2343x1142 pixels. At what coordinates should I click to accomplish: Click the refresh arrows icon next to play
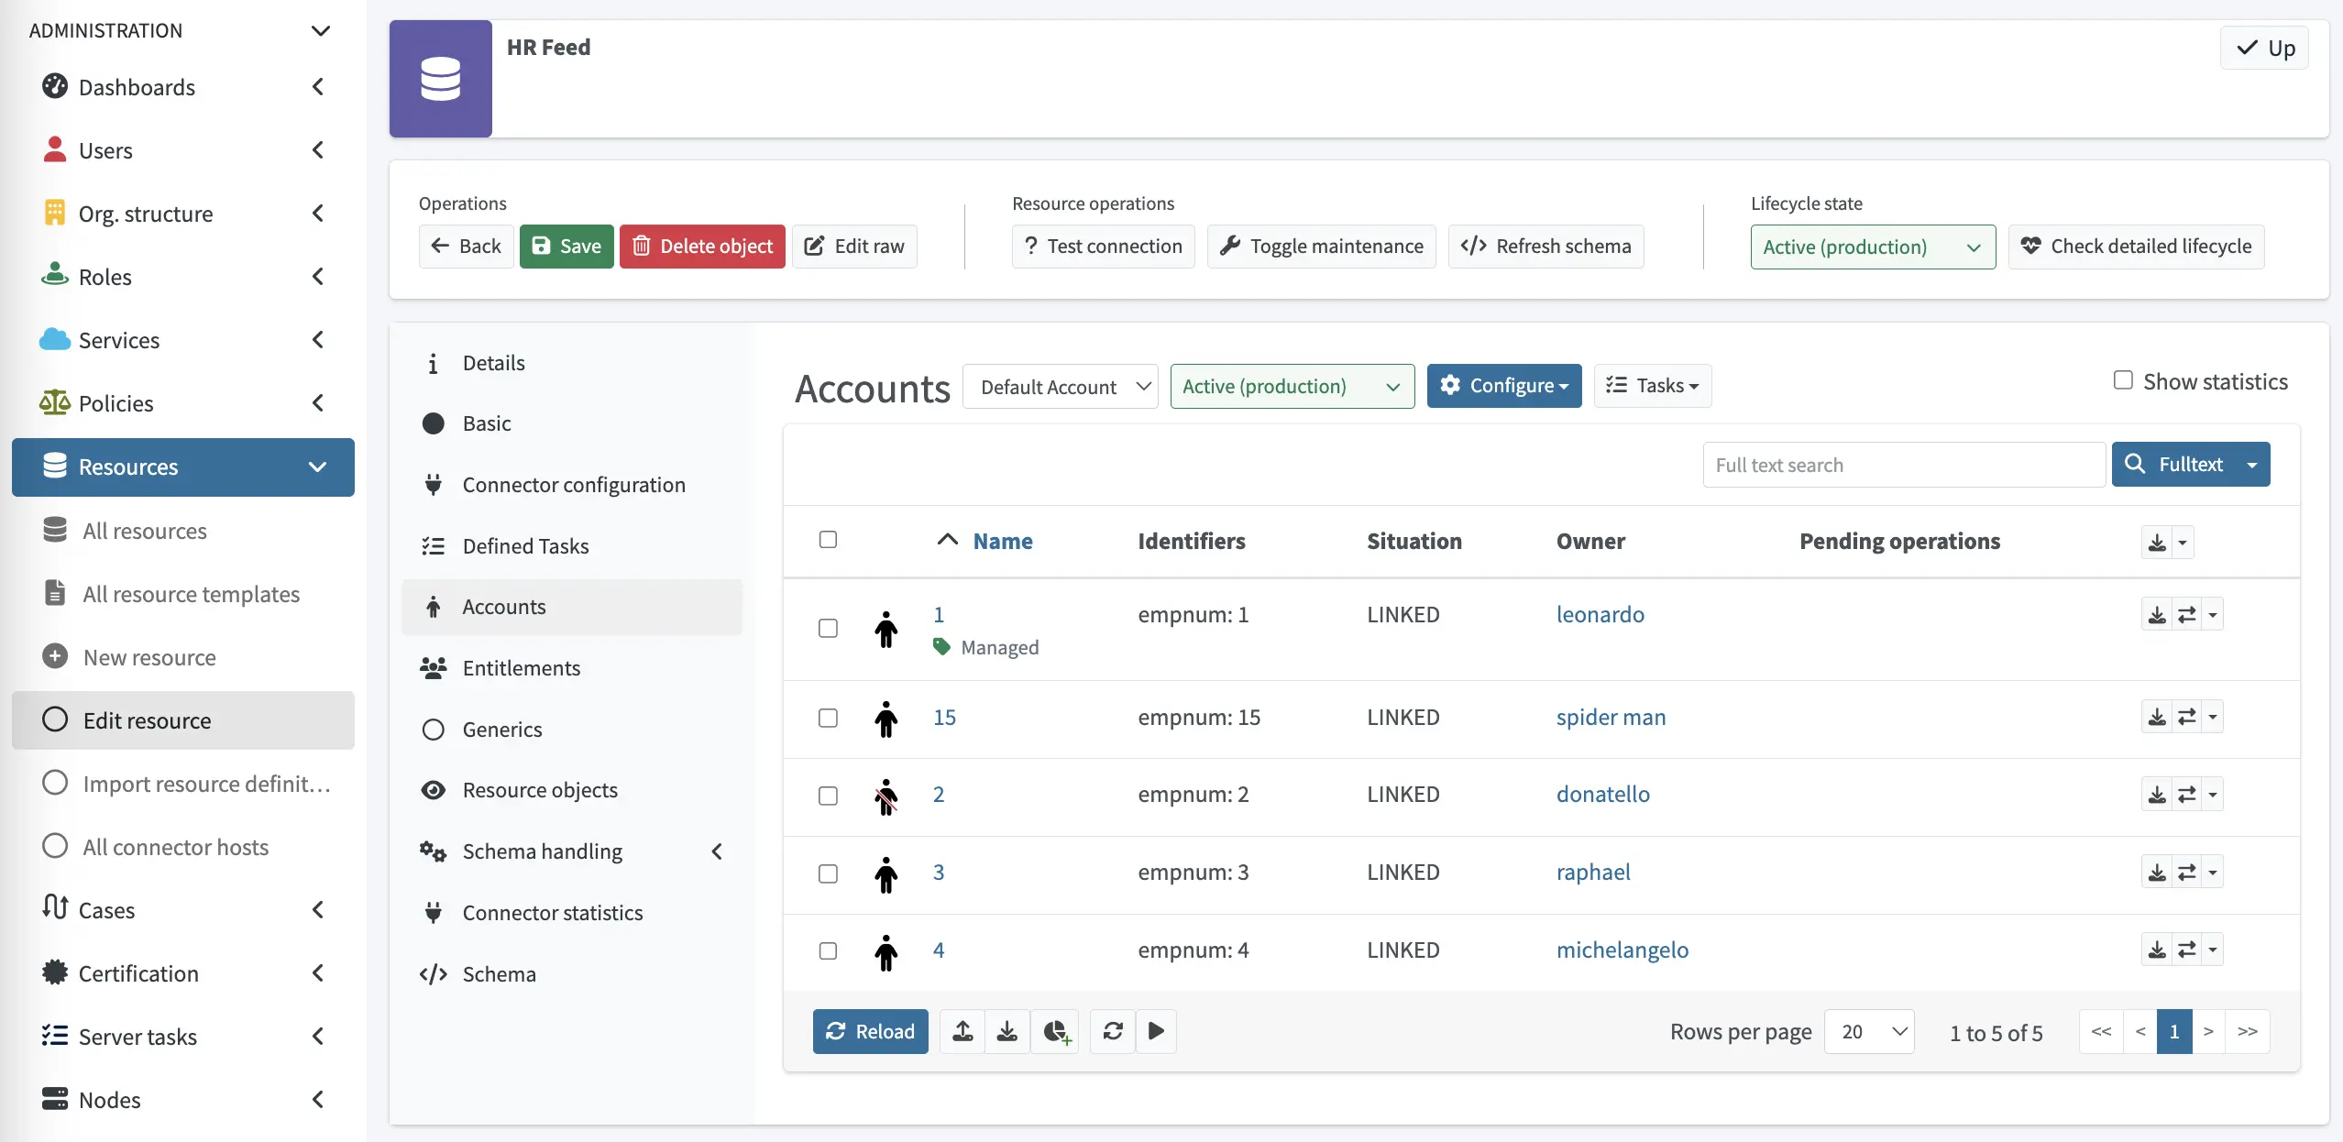[x=1113, y=1031]
